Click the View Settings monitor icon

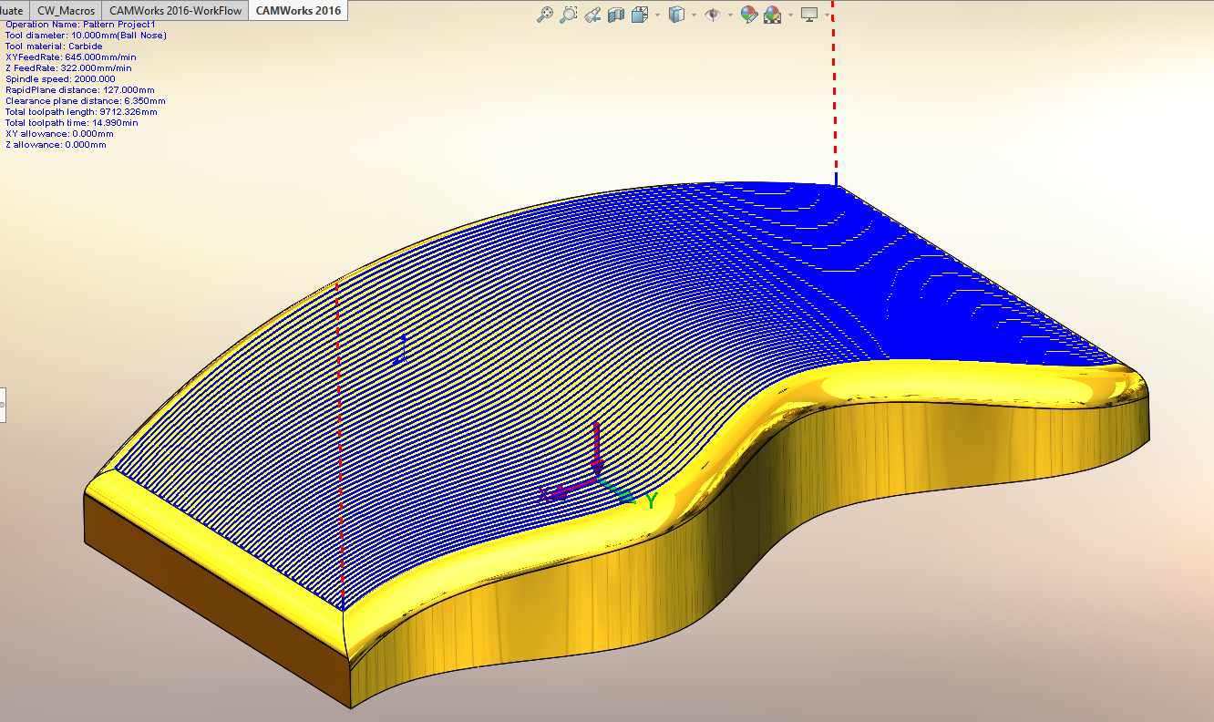(808, 14)
